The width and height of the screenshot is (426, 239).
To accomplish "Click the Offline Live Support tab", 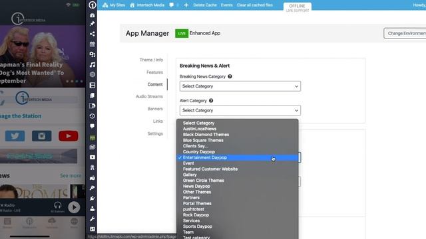I will [x=298, y=8].
